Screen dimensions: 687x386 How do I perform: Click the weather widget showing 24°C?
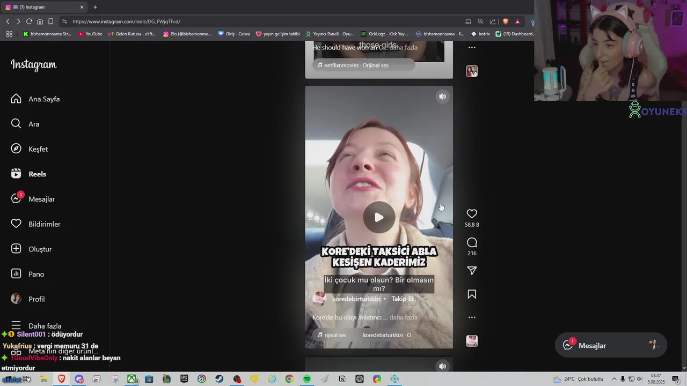[x=578, y=379]
